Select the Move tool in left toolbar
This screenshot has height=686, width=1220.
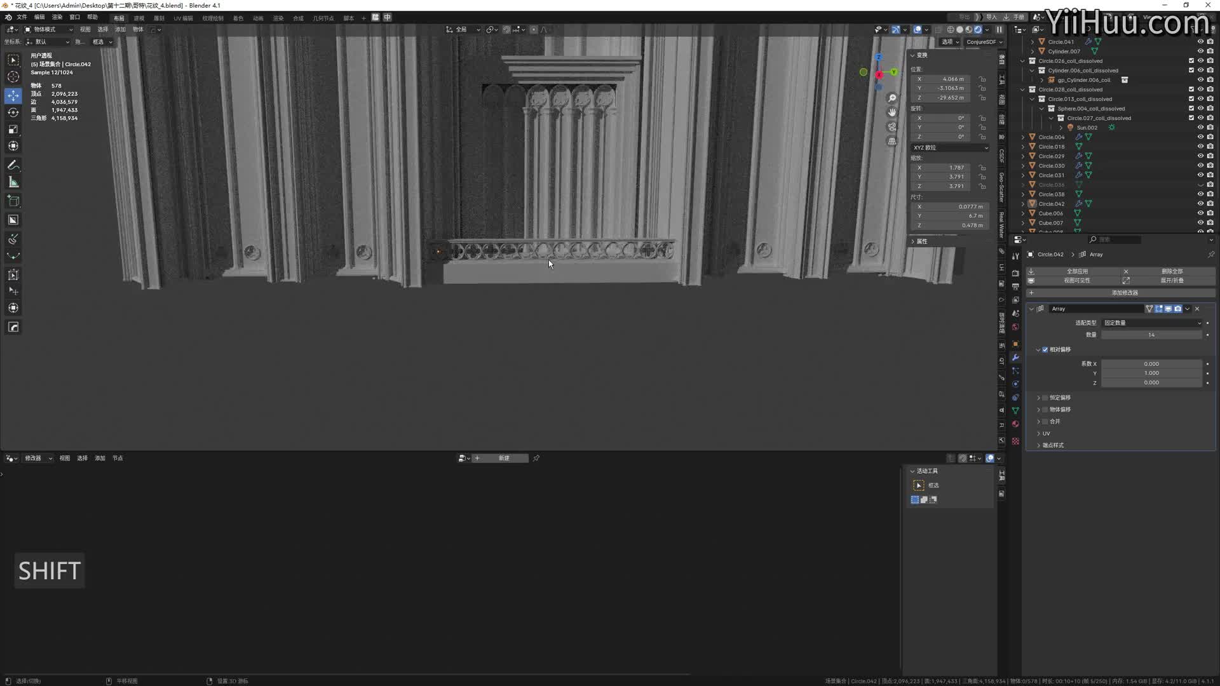pyautogui.click(x=13, y=95)
